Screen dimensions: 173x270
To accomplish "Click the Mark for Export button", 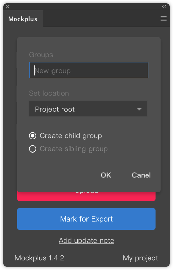I will [86, 219].
